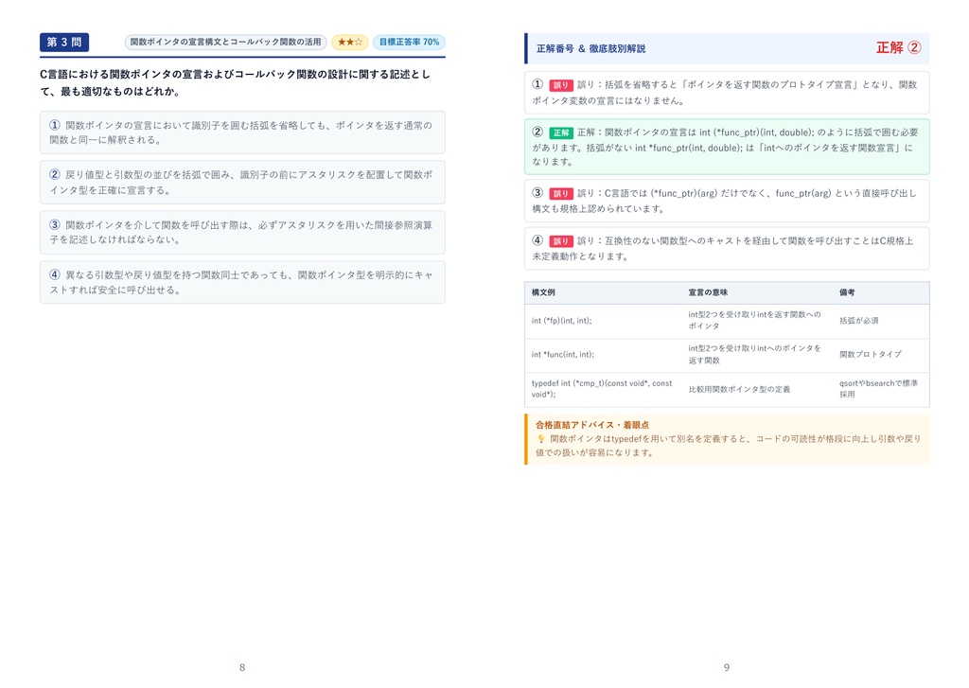Click page number 9 at bottom
Viewport: 969px width, 688px height.
tap(727, 667)
